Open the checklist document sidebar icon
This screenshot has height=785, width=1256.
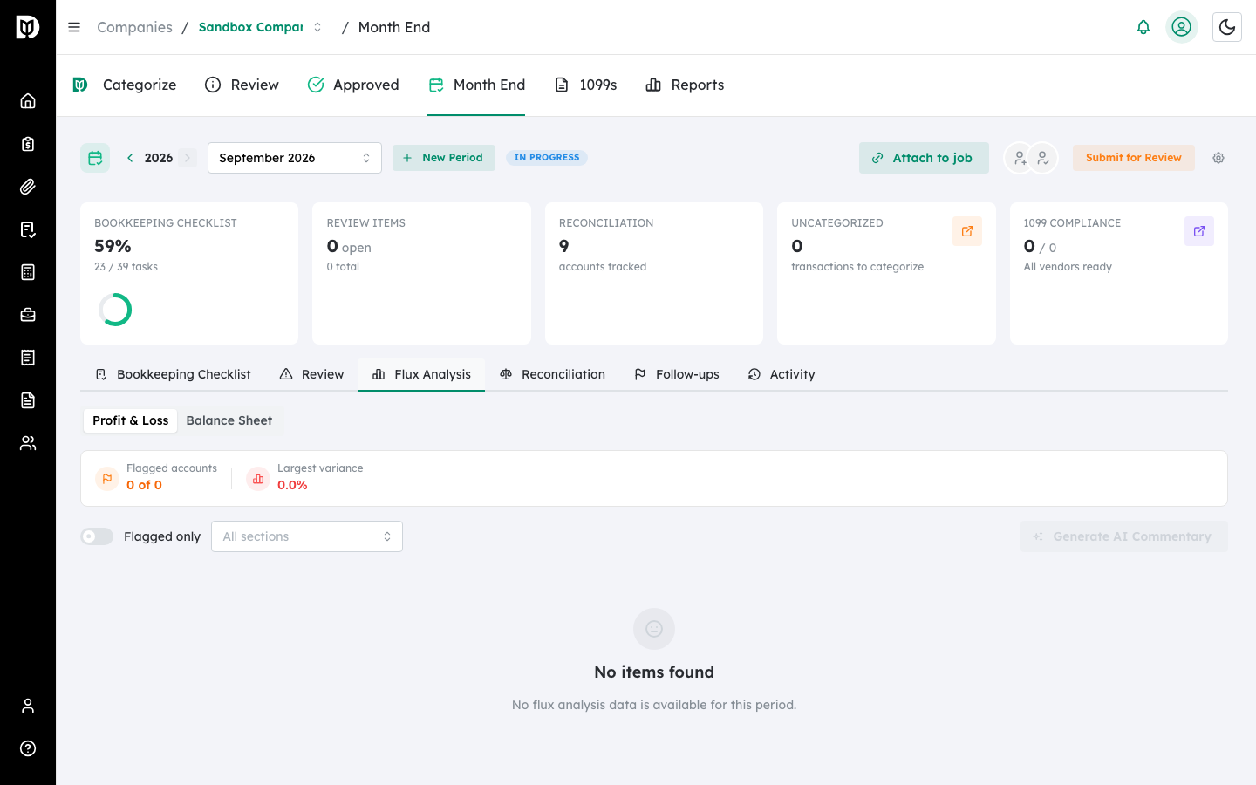[28, 229]
